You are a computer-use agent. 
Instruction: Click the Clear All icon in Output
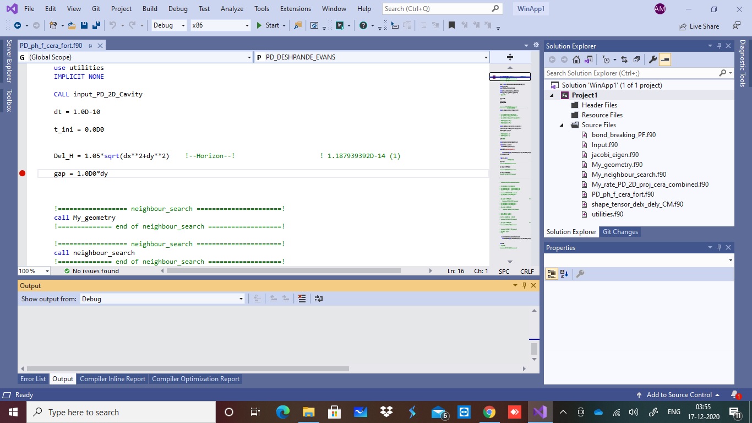pyautogui.click(x=302, y=299)
